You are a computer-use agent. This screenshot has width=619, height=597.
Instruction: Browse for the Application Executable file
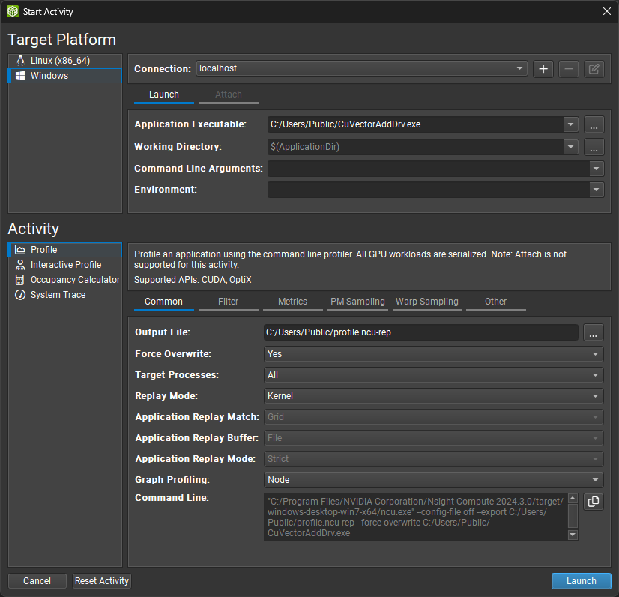point(593,124)
